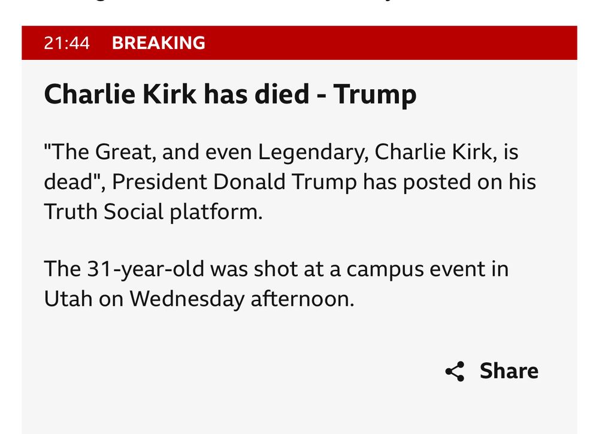Click the 21:44 timestamp

tap(66, 43)
